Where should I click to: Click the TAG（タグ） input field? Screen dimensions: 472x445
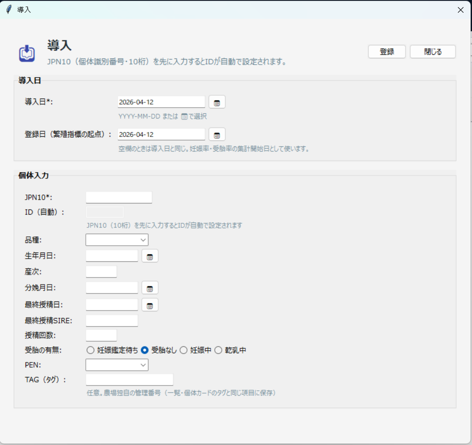130,379
